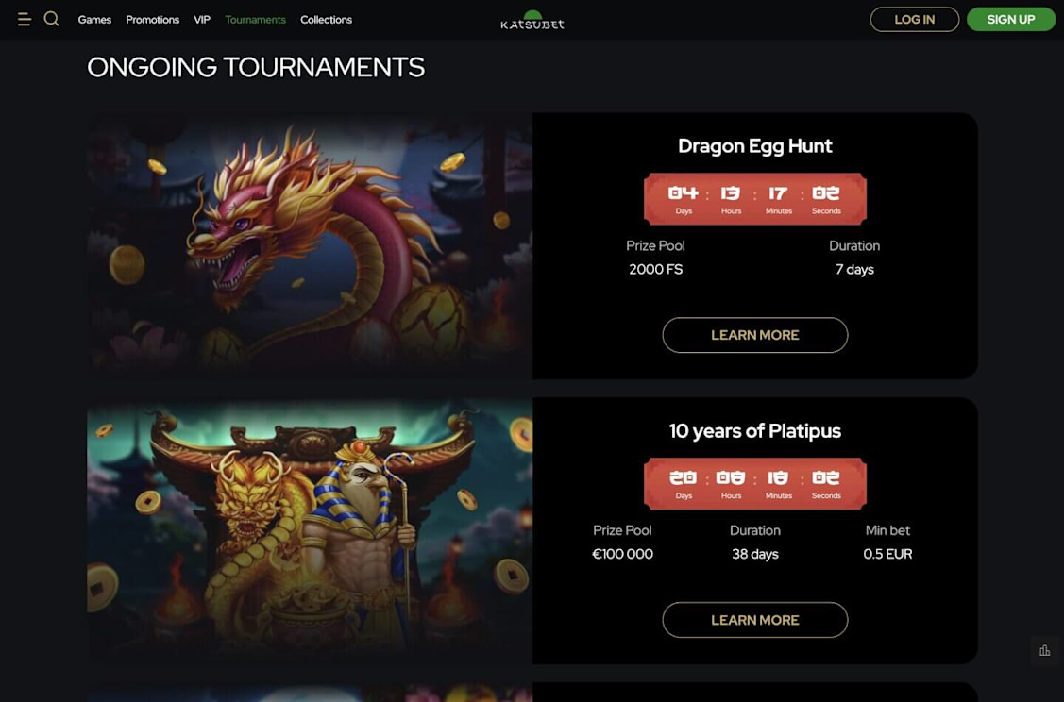
Task: Learn more about Dragon Egg Hunt
Action: coord(754,335)
